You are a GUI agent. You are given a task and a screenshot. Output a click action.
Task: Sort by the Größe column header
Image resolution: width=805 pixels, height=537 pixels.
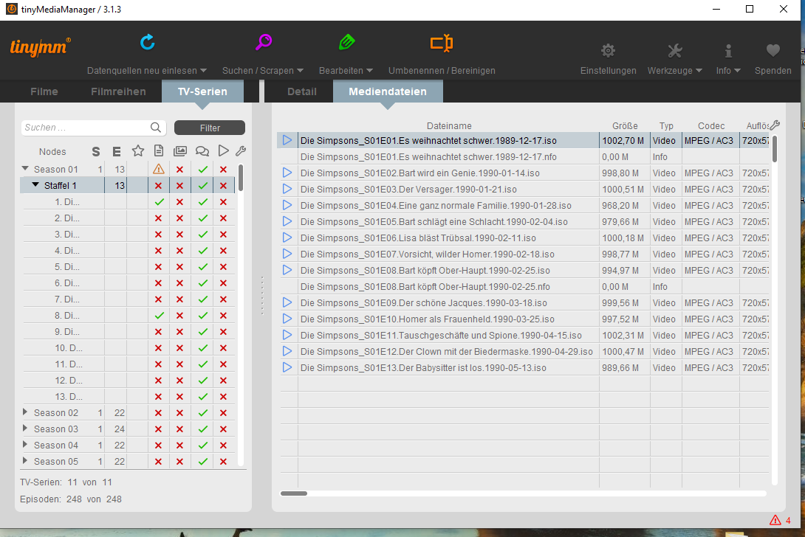pyautogui.click(x=625, y=126)
